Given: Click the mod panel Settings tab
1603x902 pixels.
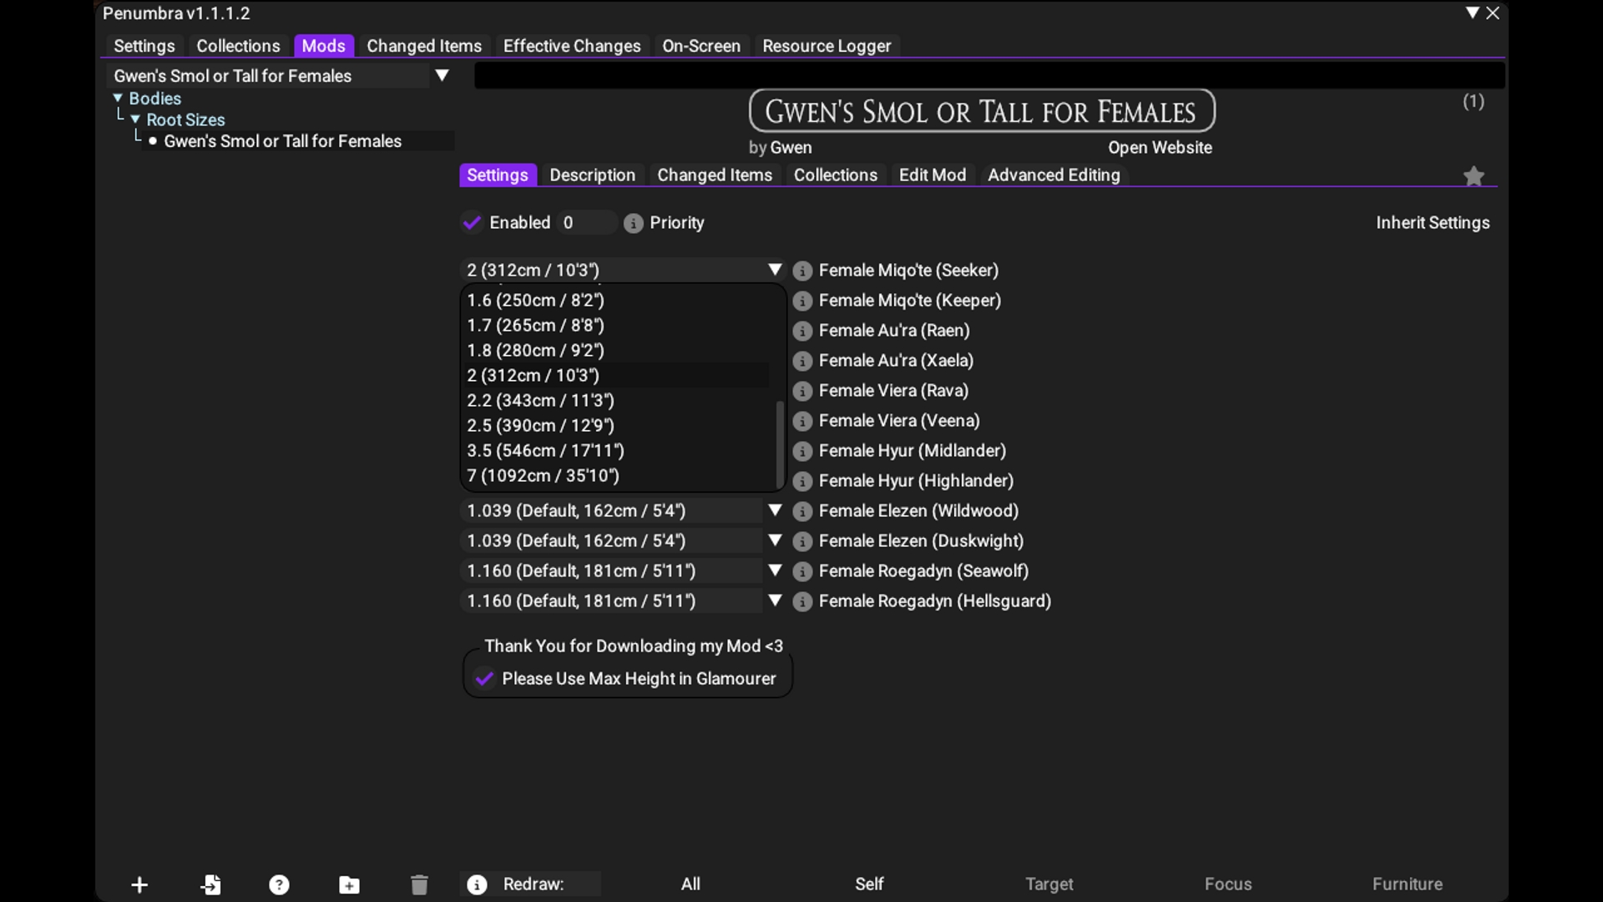Looking at the screenshot, I should pos(498,175).
